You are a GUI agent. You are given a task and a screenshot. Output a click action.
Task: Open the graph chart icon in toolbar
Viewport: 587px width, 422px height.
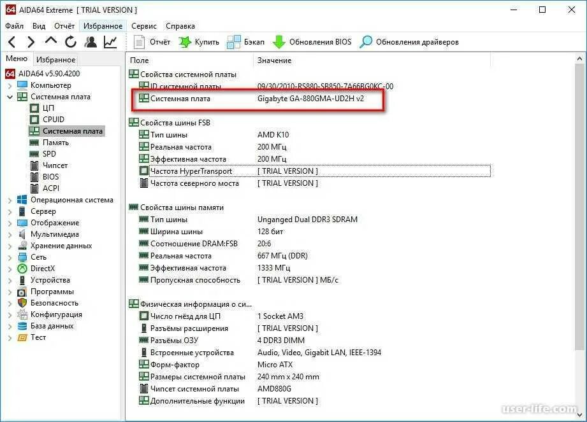click(x=110, y=42)
